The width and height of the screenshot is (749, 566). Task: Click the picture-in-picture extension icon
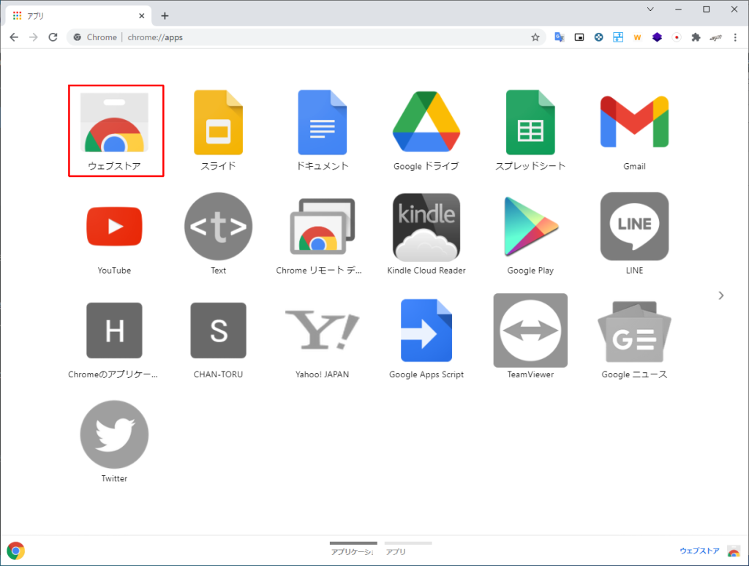tap(579, 37)
